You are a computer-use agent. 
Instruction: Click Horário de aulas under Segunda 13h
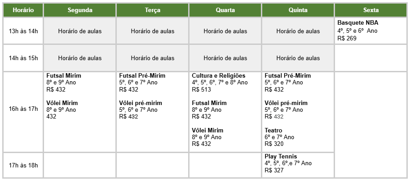[x=80, y=31]
